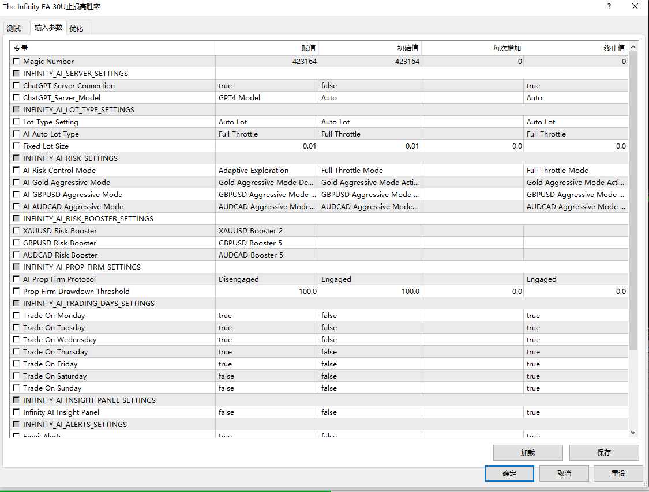The image size is (649, 492).
Task: Enable the Magic Number optimization checkbox
Action: pos(16,62)
